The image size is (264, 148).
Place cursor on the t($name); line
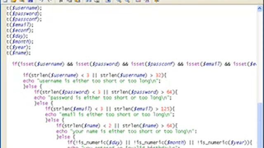click(19, 53)
